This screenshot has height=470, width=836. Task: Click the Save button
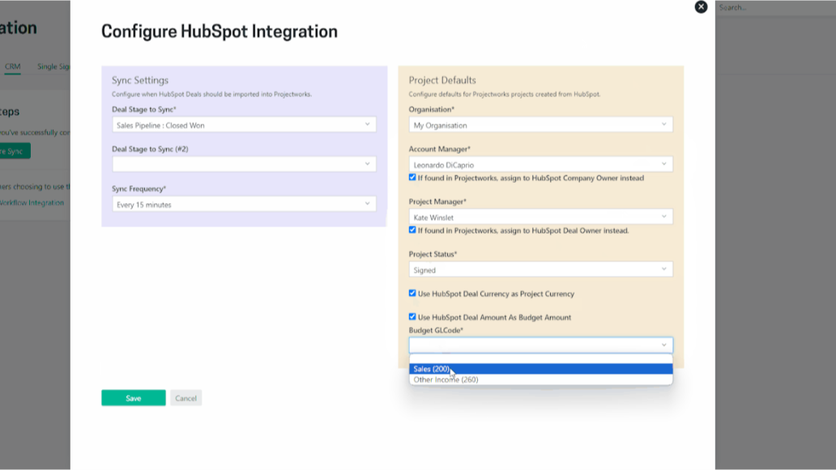click(x=133, y=397)
